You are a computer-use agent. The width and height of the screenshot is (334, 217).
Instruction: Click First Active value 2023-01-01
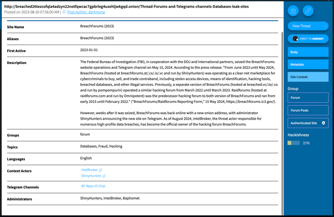[x=89, y=50]
